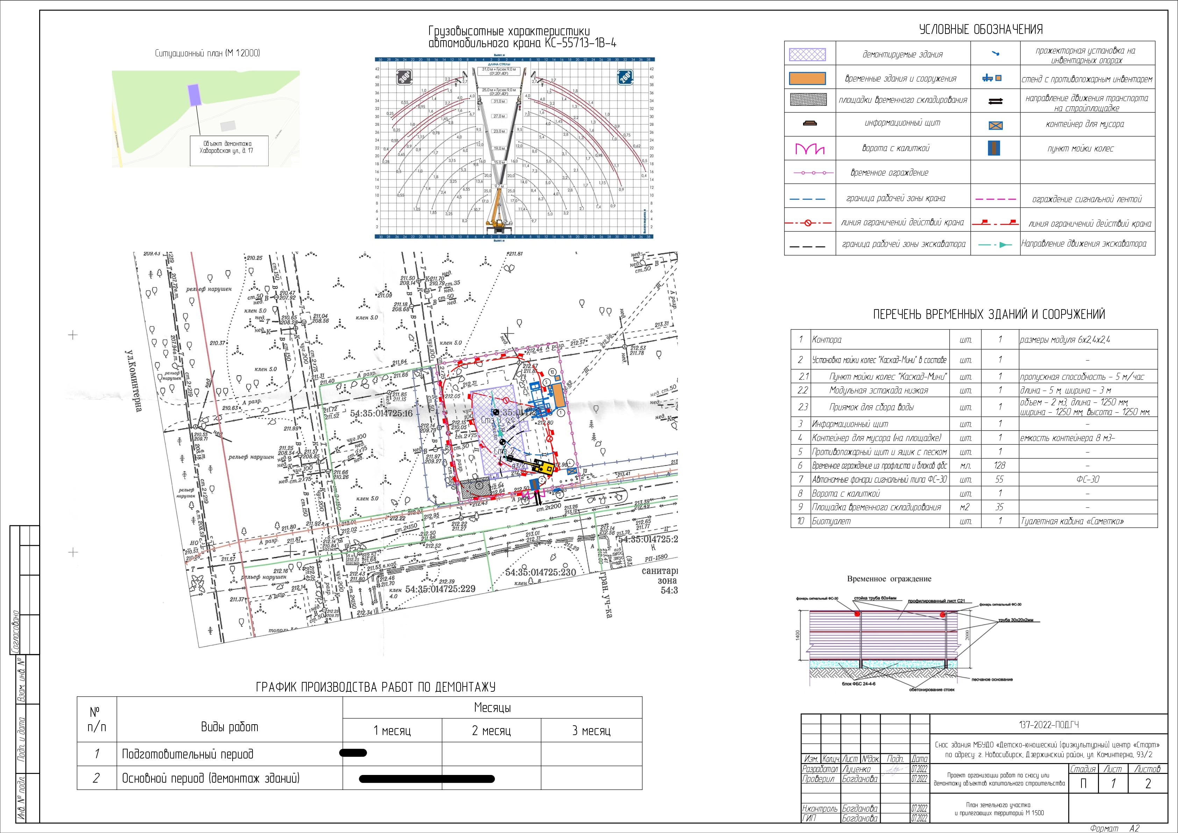Select the 'Площадка временного складирования' row in list
1178x833 pixels.
pyautogui.click(x=974, y=507)
